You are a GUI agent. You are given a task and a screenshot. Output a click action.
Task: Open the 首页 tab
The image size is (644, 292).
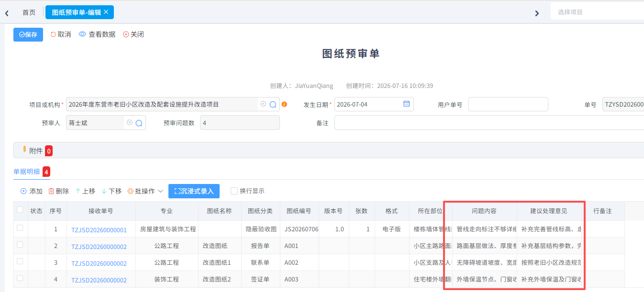[x=29, y=12]
